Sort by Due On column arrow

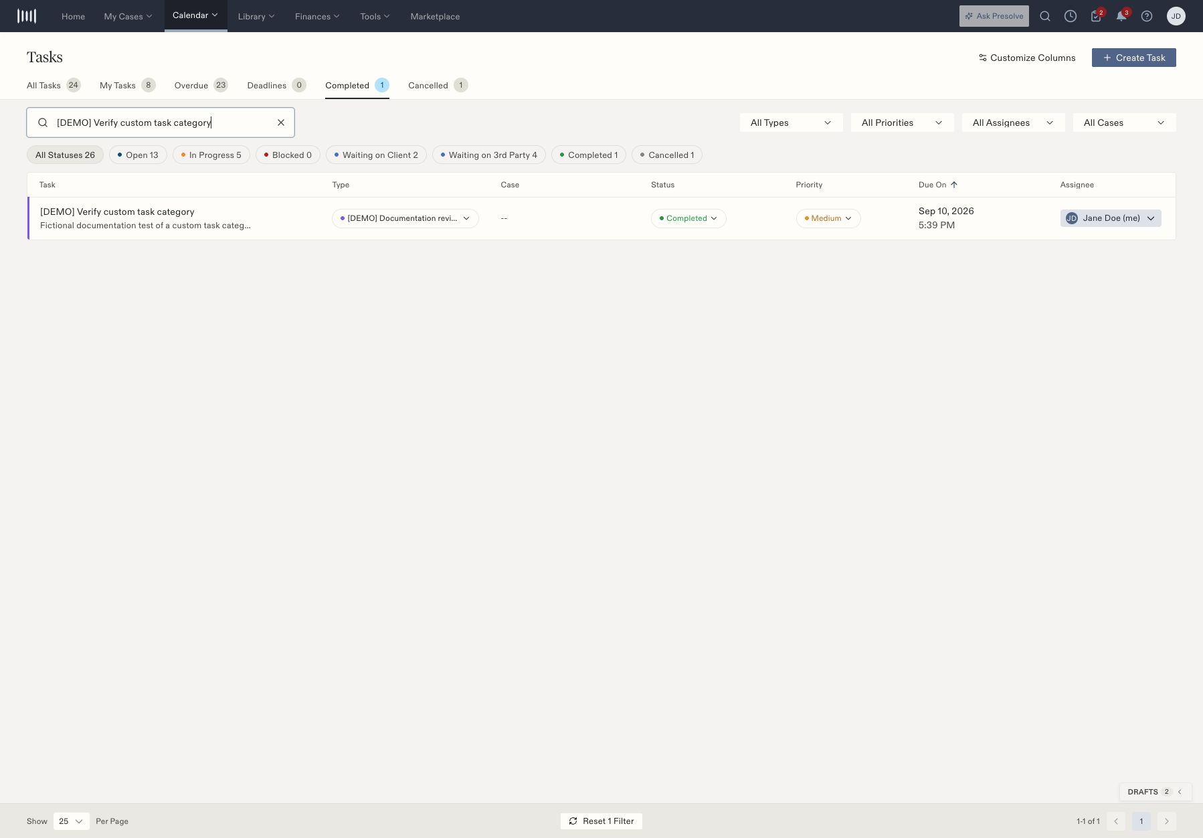[x=954, y=185]
